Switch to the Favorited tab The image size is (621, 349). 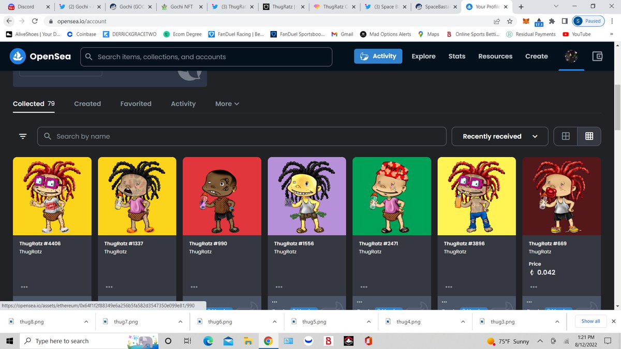(136, 103)
